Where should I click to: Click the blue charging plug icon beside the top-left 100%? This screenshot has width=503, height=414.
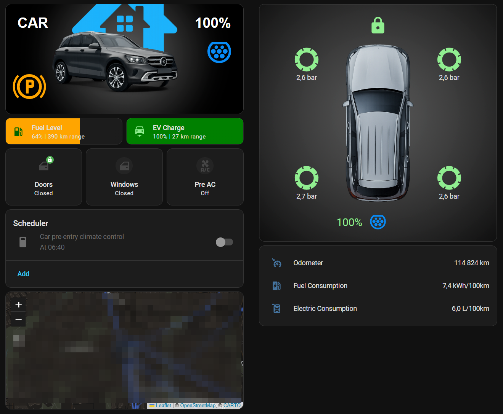tap(219, 52)
